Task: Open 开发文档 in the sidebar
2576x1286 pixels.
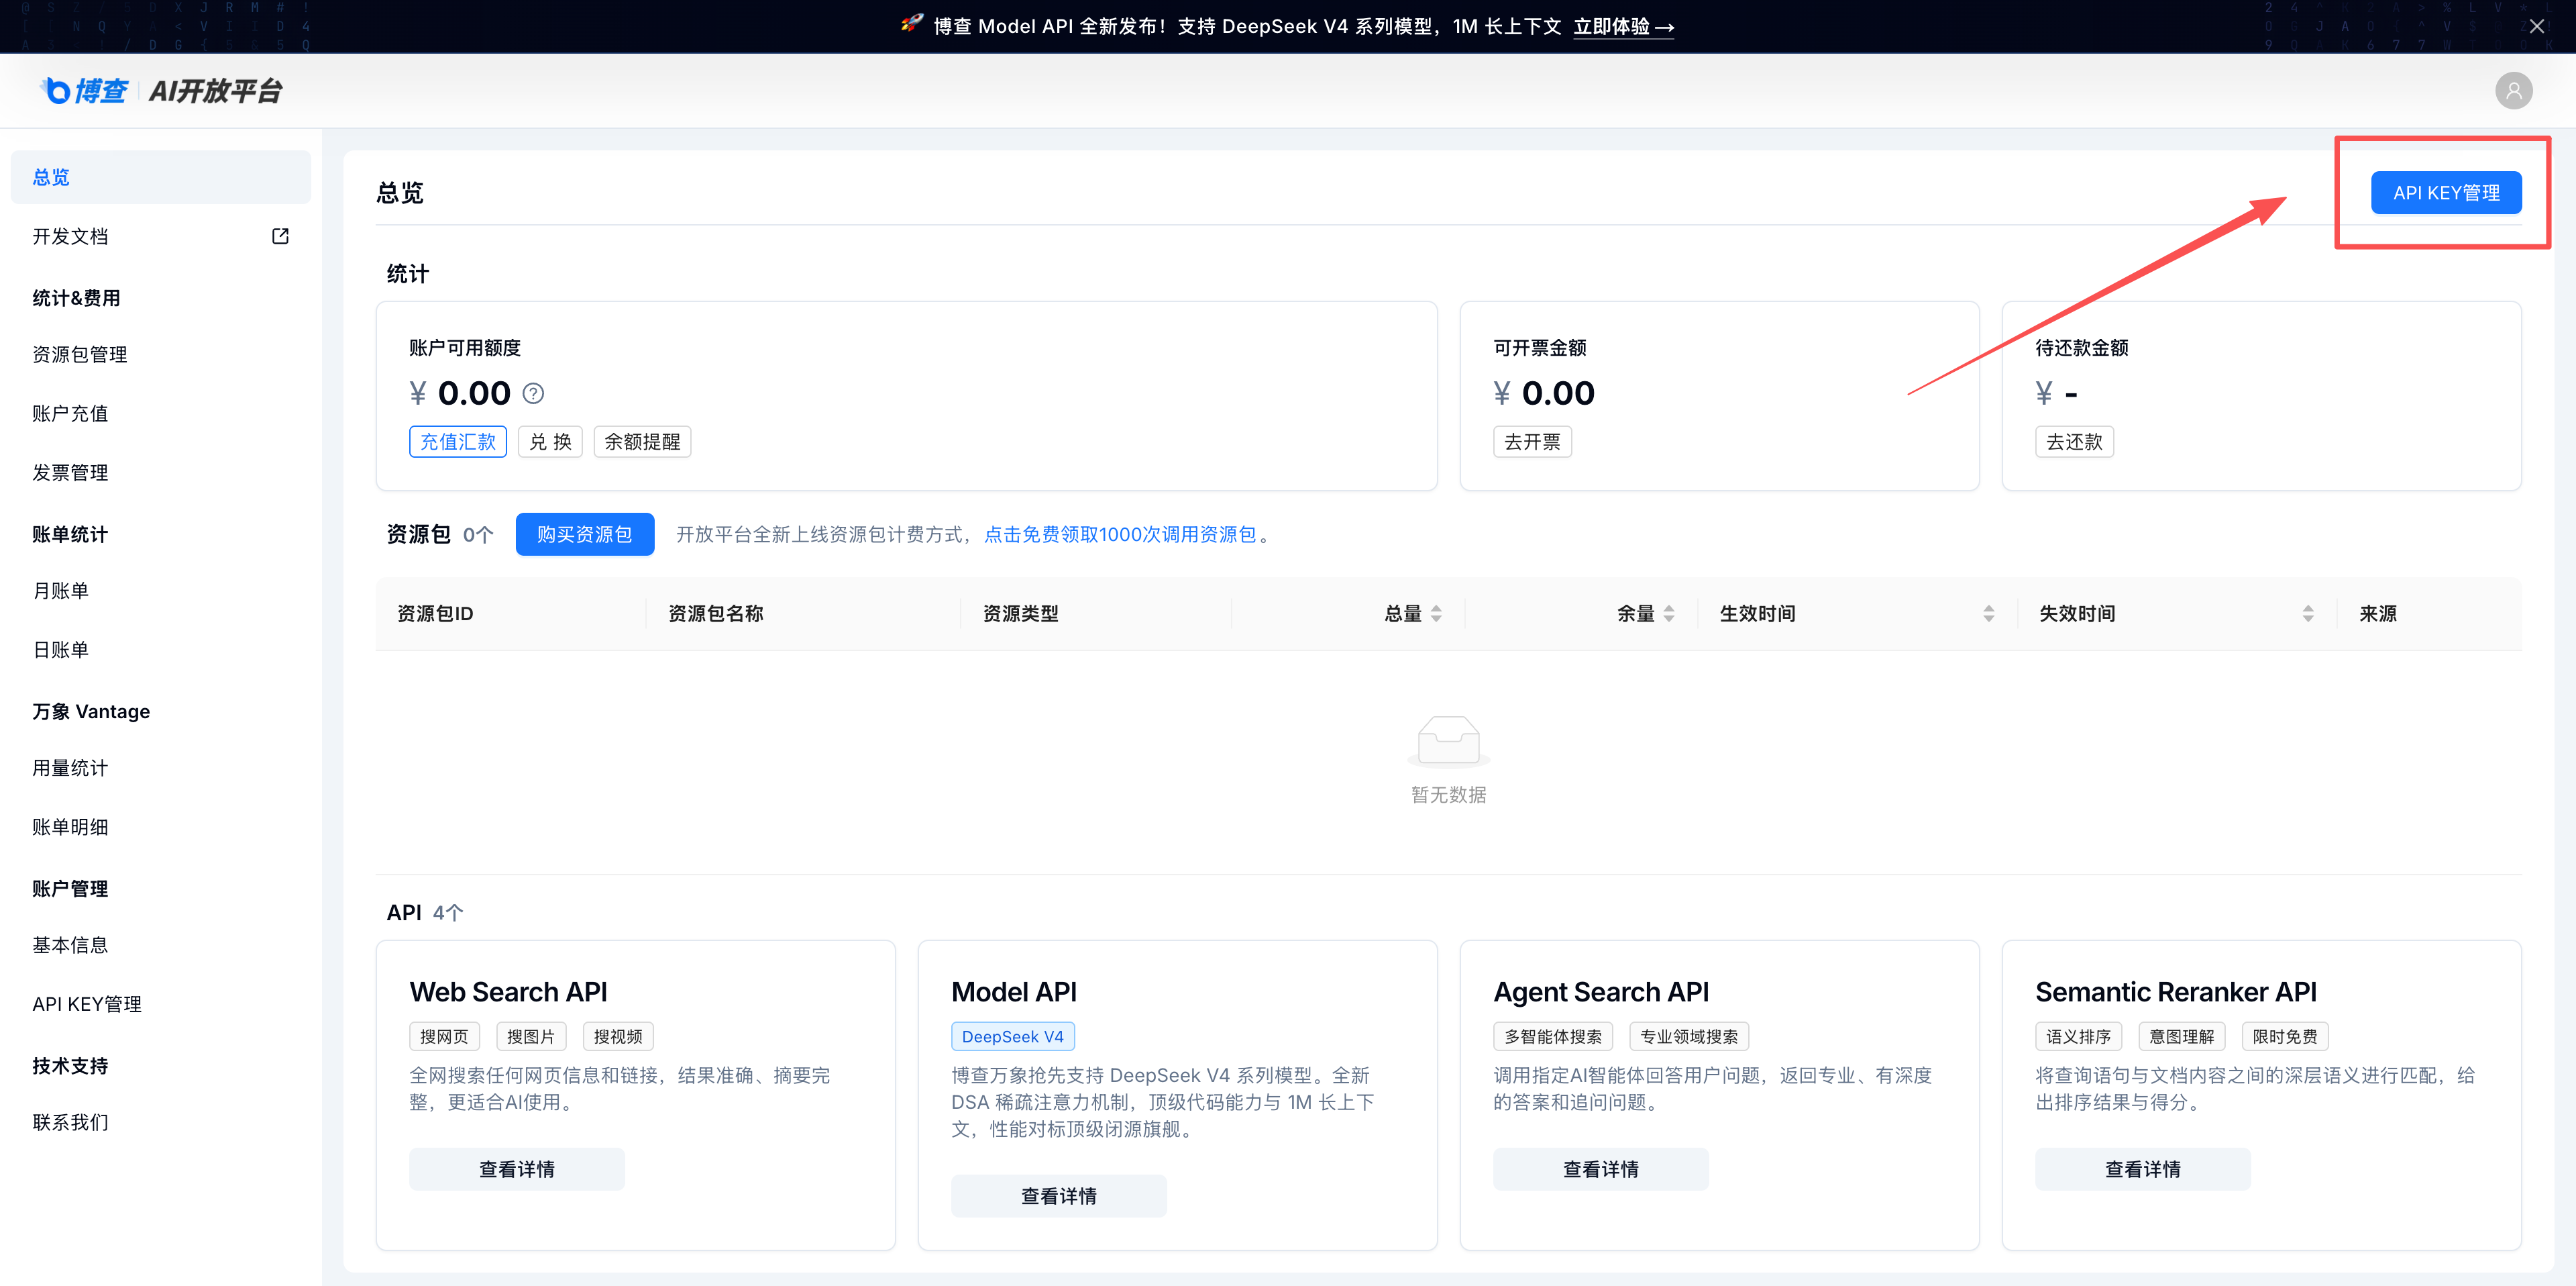Action: [161, 236]
